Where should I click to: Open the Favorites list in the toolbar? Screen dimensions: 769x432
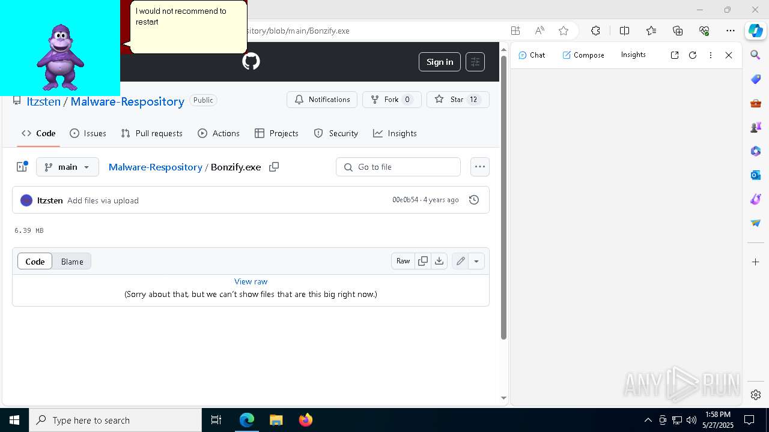(651, 31)
